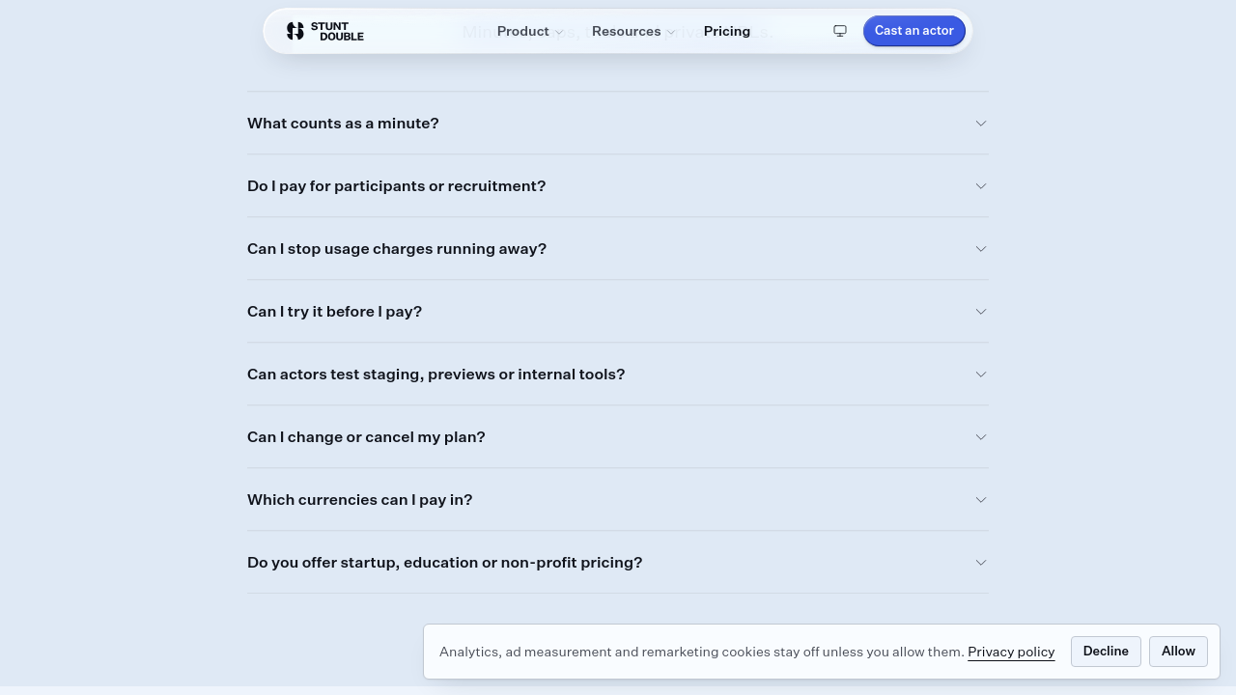Click the Stunt Double logo
The width and height of the screenshot is (1236, 695).
pos(324,31)
